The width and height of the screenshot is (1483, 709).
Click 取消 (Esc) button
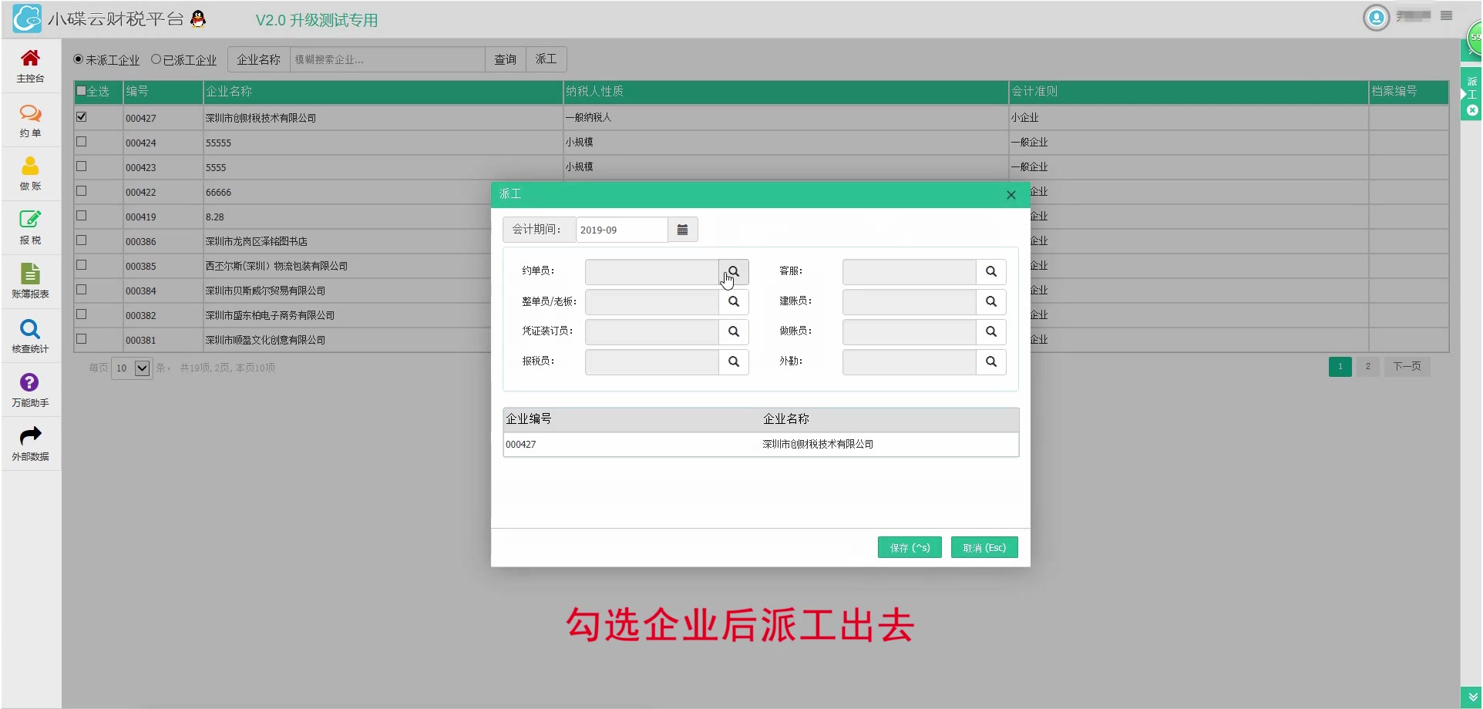tap(984, 547)
